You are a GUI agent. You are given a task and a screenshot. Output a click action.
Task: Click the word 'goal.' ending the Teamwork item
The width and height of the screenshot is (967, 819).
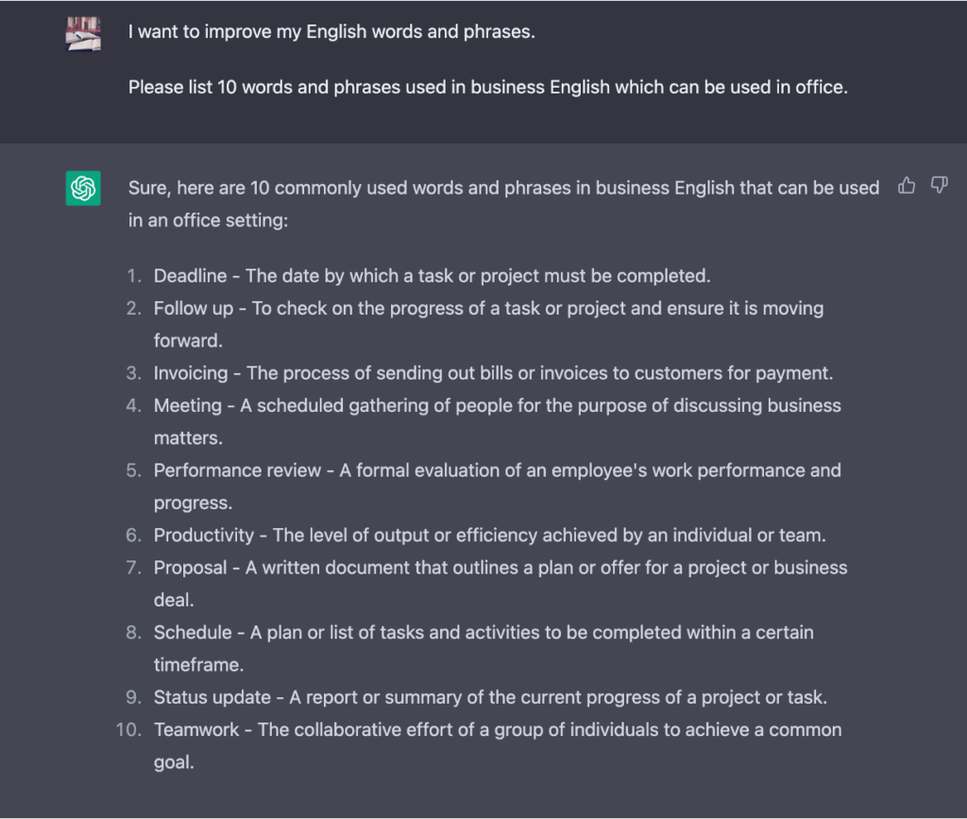click(174, 762)
